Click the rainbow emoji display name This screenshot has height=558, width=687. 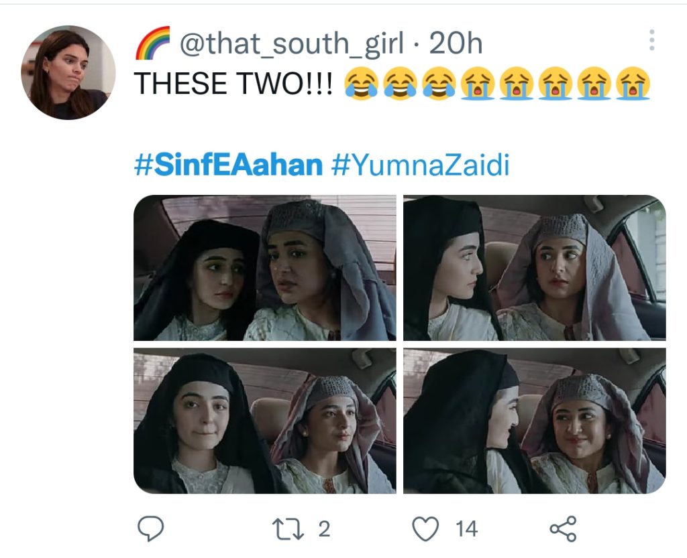pos(152,43)
